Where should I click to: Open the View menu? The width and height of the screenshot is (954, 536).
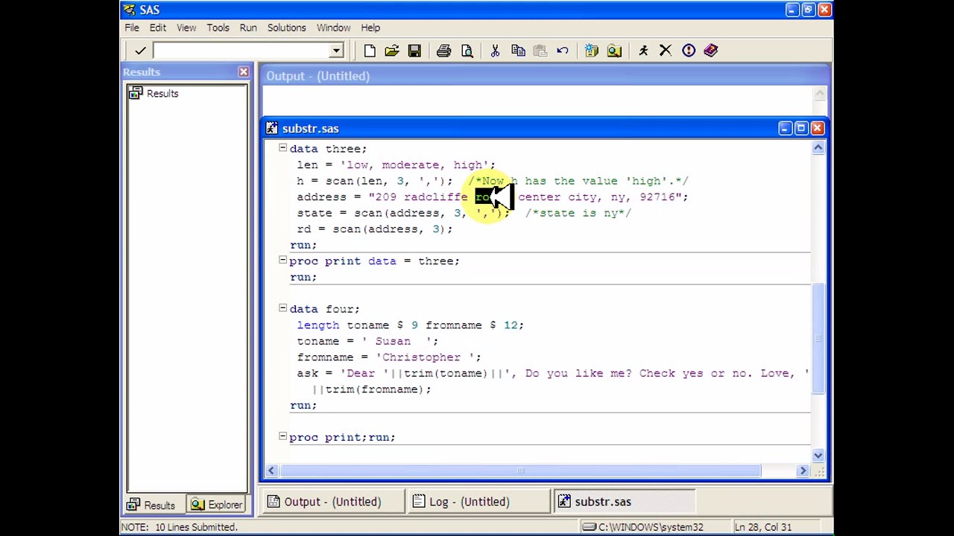click(x=186, y=28)
